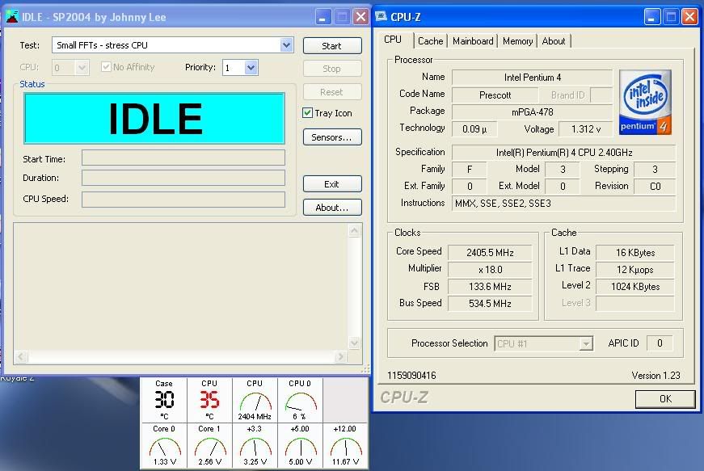
Task: Click the CPU Speed field in SP2004
Action: 183,200
